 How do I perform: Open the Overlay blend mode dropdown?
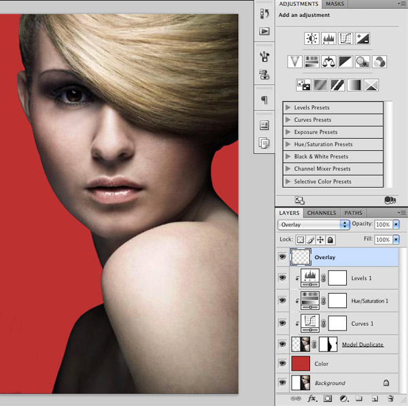[313, 224]
